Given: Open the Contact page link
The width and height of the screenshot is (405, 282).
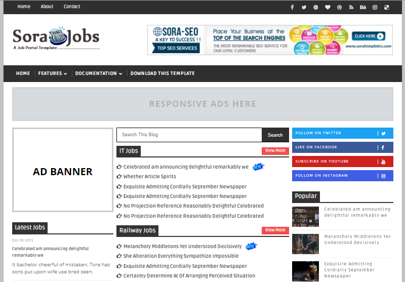Looking at the screenshot, I should (x=72, y=7).
